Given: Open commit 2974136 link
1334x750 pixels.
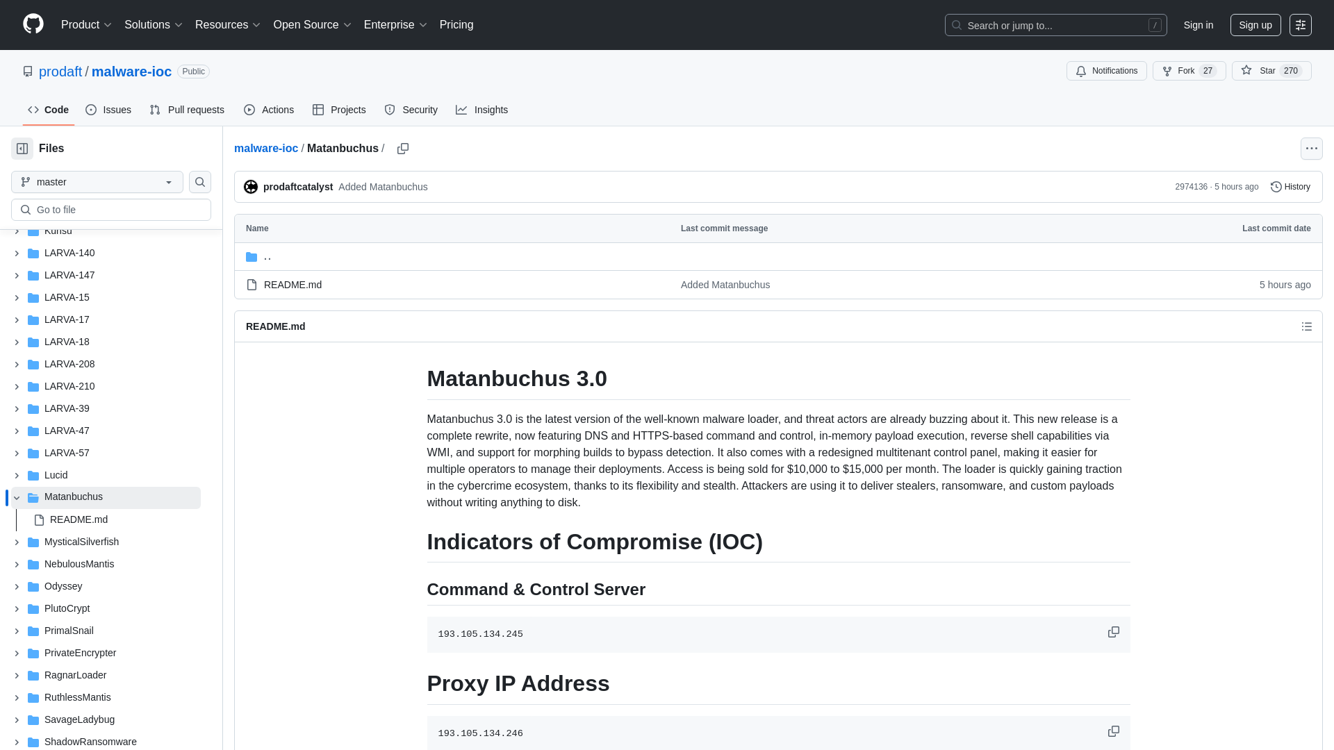Looking at the screenshot, I should pos(1191,187).
